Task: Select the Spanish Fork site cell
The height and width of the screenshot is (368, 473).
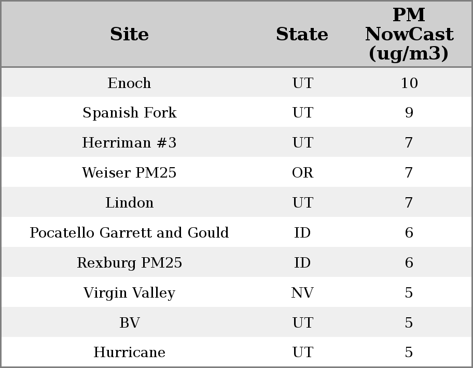Action: coord(129,113)
